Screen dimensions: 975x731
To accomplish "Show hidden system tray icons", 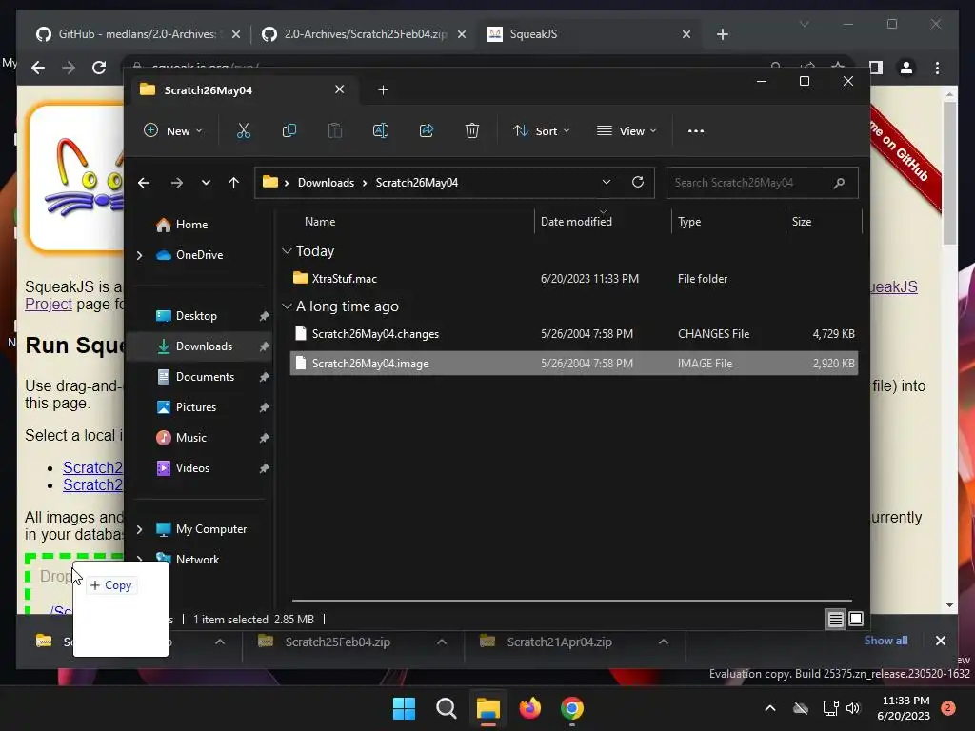I will pos(769,708).
